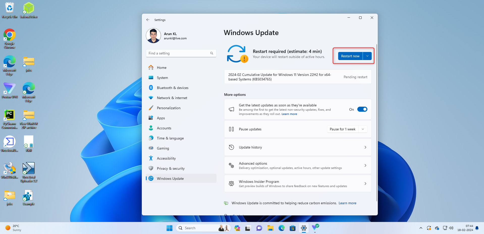
Task: Open Windows Insider Program chevron
Action: [x=365, y=184]
